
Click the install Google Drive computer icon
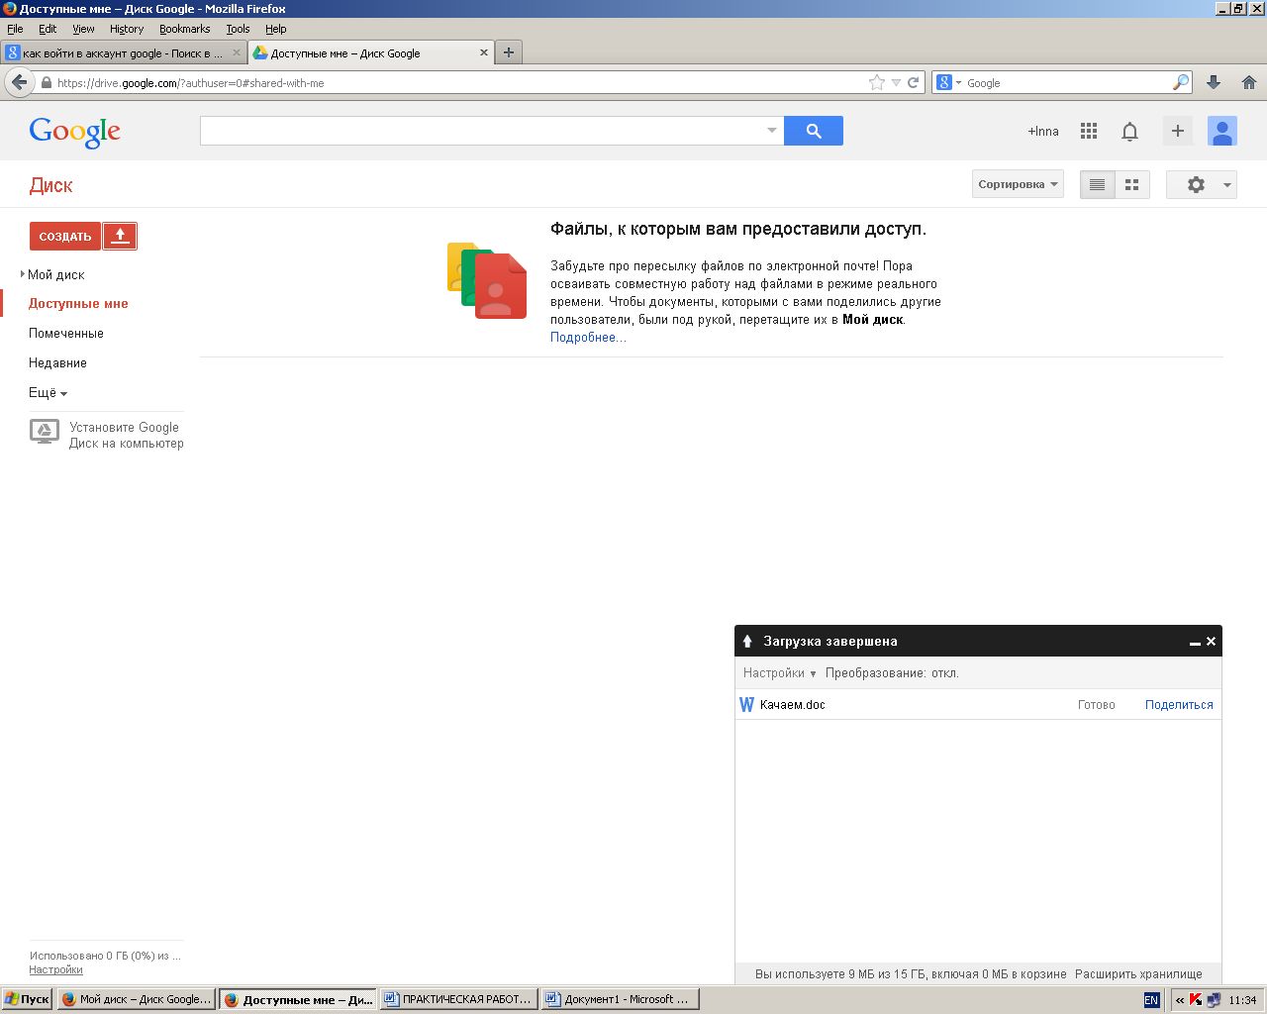pos(45,431)
